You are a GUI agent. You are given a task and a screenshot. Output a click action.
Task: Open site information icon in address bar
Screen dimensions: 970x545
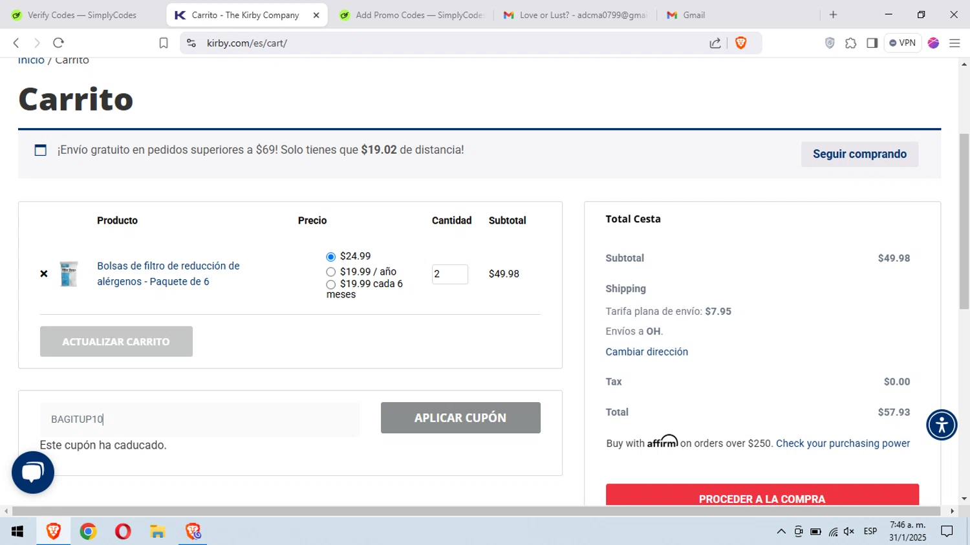click(191, 43)
